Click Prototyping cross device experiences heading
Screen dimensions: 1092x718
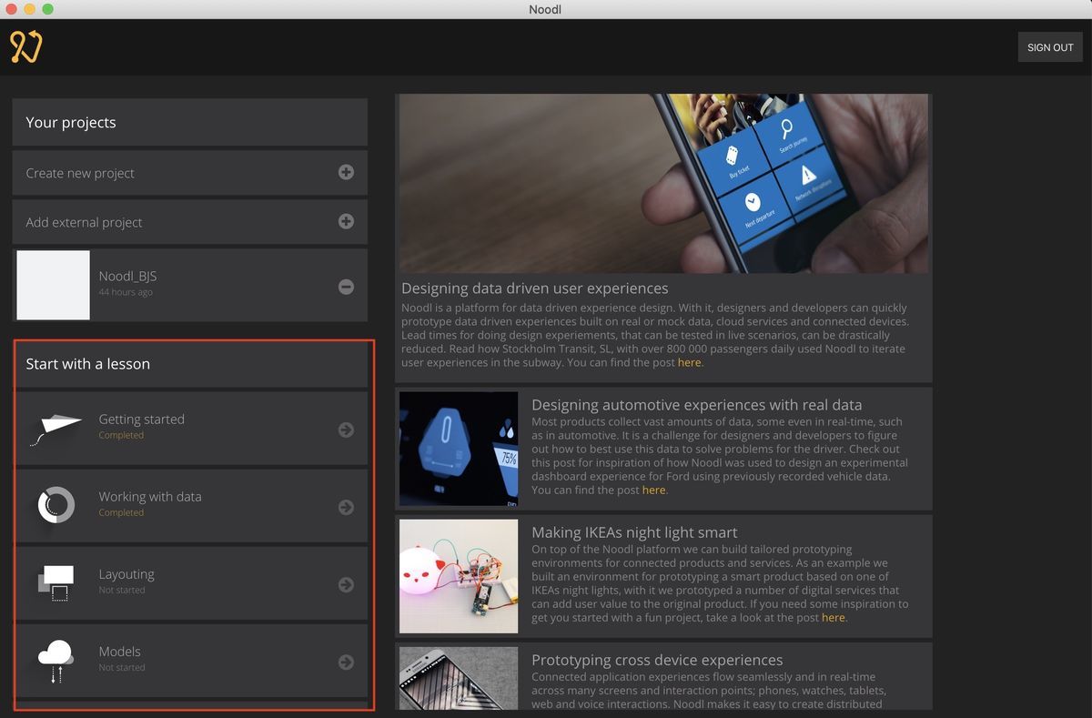coord(657,660)
